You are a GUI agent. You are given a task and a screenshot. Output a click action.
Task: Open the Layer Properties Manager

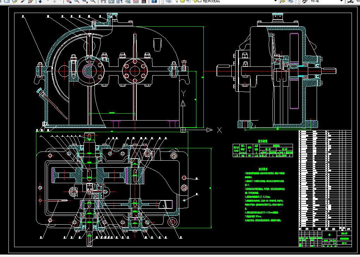(169, 1)
